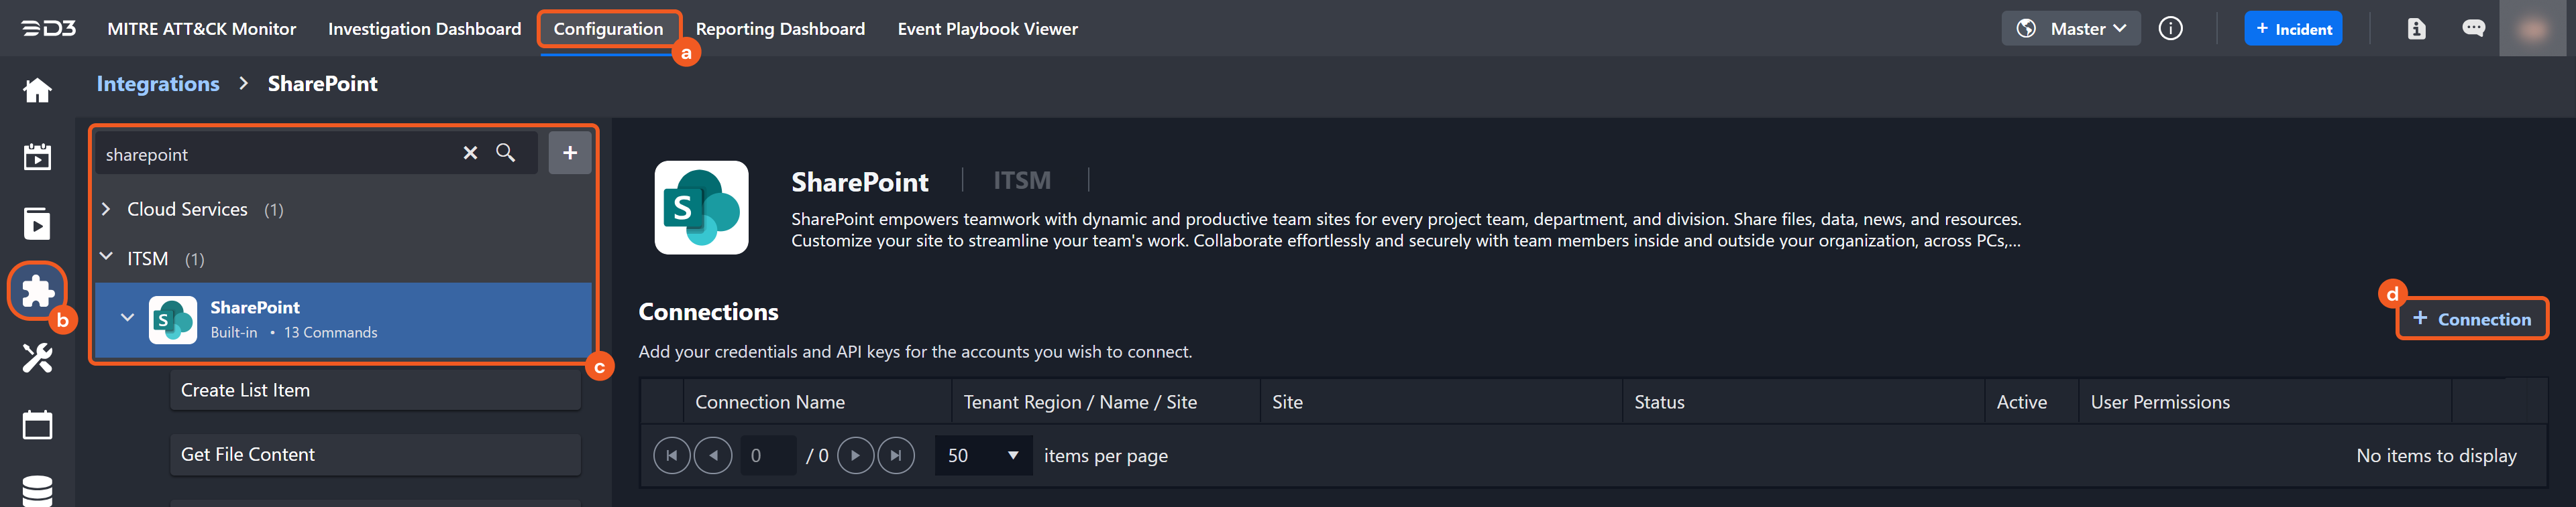Go to the next page of connections
Screen dimensions: 2576x507
coord(855,455)
